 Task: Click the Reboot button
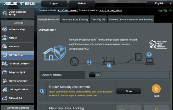click(82, 3)
